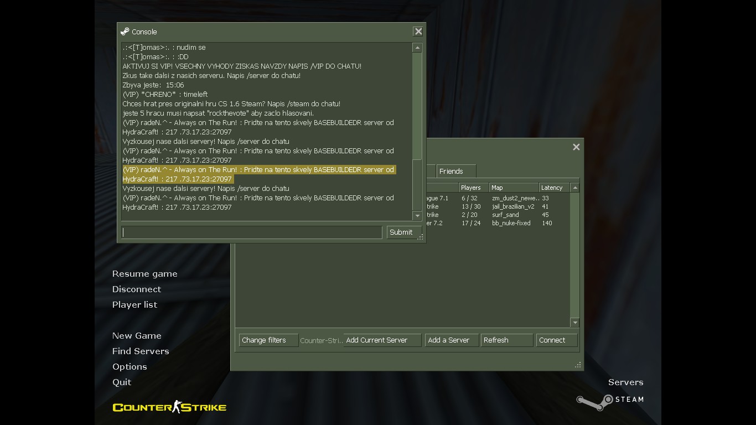The width and height of the screenshot is (756, 425).
Task: Close the server browser window
Action: [576, 147]
